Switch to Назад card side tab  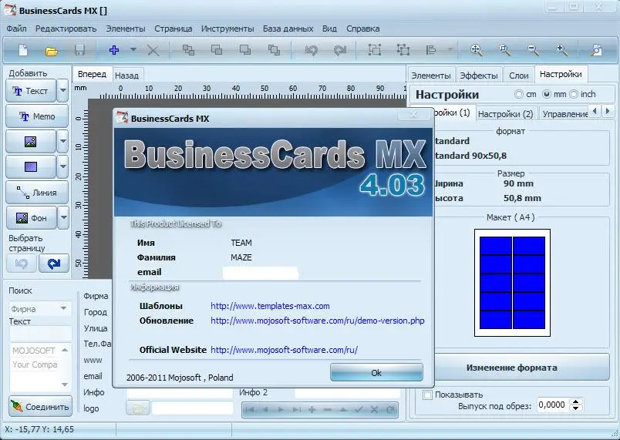[x=126, y=76]
